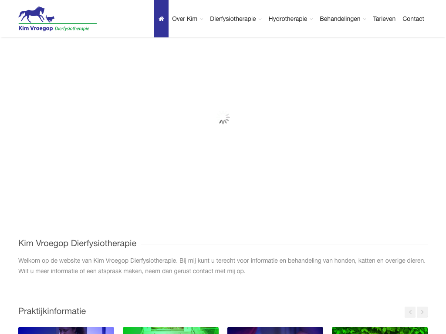Open the Tarieven page

pyautogui.click(x=384, y=19)
